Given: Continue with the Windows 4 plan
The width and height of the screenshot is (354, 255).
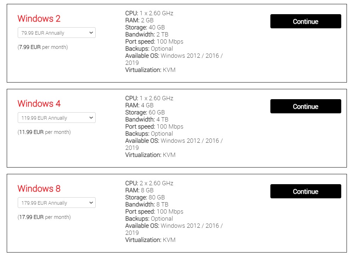Looking at the screenshot, I should click(306, 106).
